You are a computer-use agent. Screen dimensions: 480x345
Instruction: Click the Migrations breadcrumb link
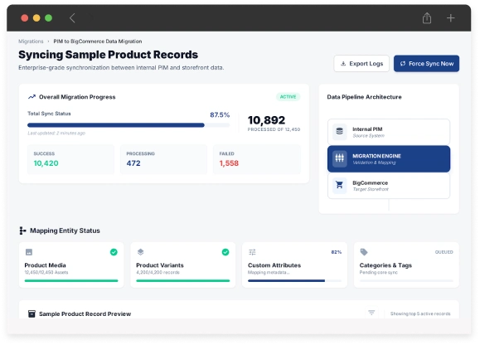(x=31, y=41)
